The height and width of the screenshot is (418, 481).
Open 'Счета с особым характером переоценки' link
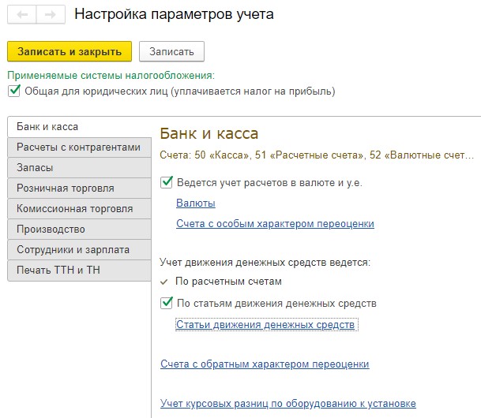click(275, 223)
